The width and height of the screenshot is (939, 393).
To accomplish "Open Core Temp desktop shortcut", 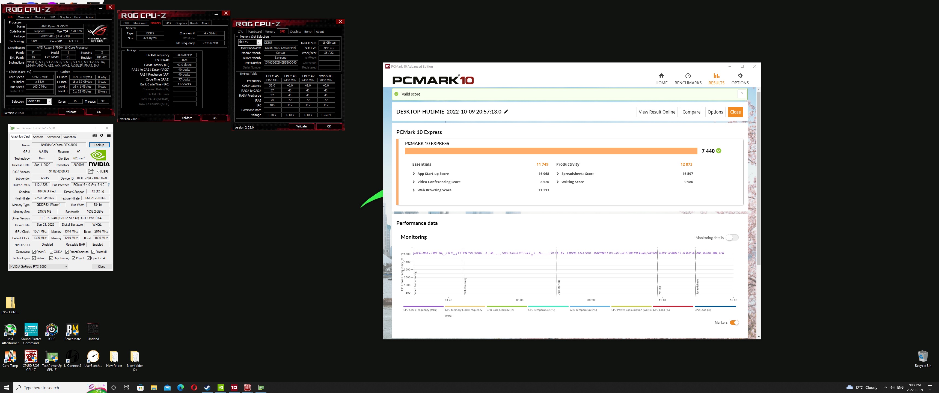I will tap(10, 358).
